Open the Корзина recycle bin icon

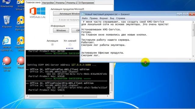tap(7, 21)
